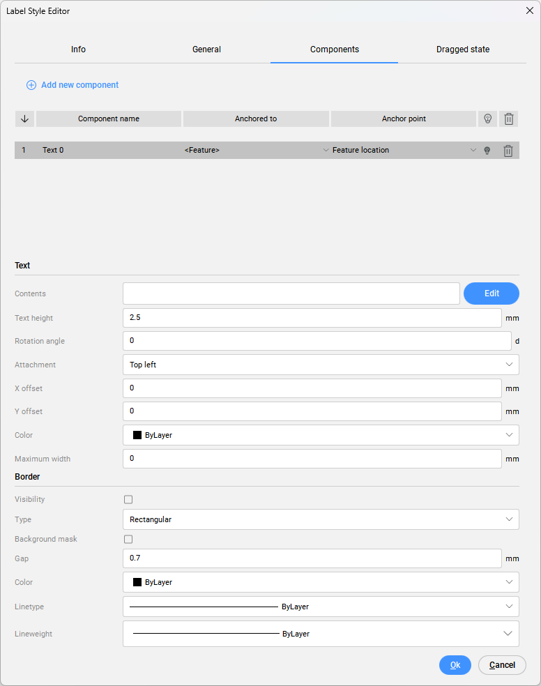Click the Text color ByLayer black swatch
The image size is (541, 686).
tap(137, 435)
